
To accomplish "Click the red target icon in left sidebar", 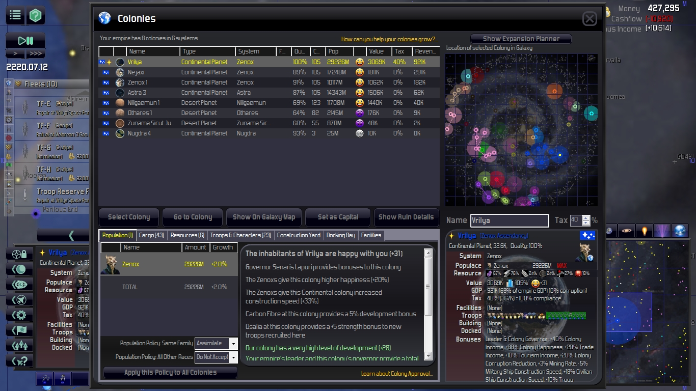I will [9, 138].
